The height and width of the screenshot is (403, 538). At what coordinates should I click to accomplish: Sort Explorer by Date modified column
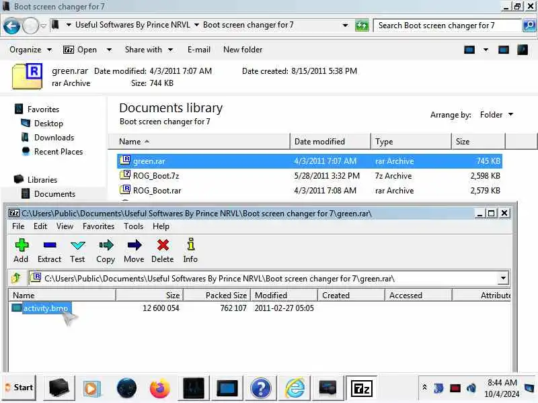pyautogui.click(x=330, y=142)
